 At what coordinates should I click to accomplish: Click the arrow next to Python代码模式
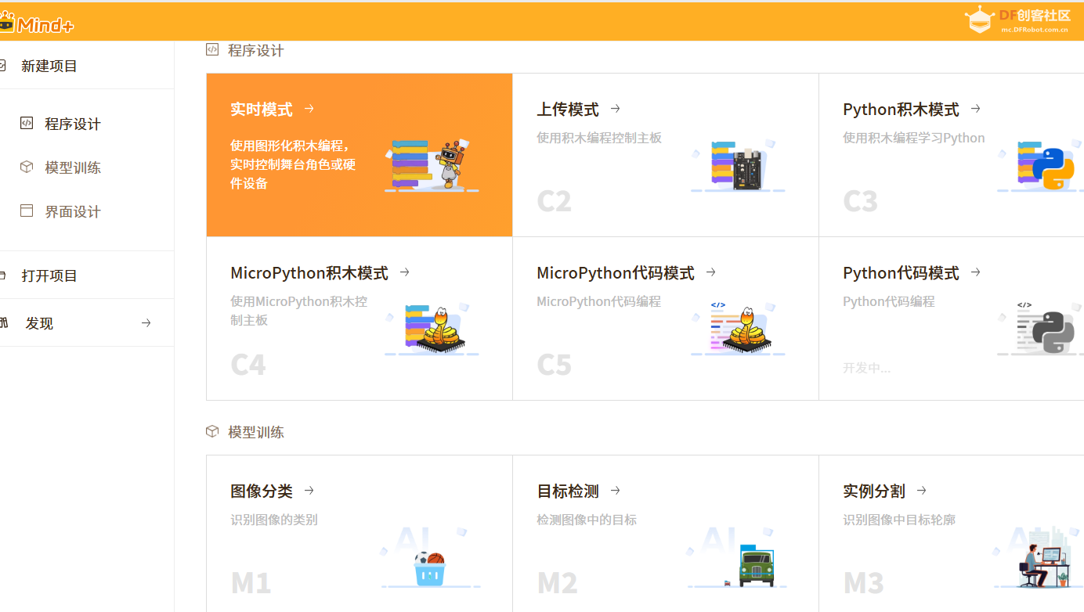tap(976, 272)
